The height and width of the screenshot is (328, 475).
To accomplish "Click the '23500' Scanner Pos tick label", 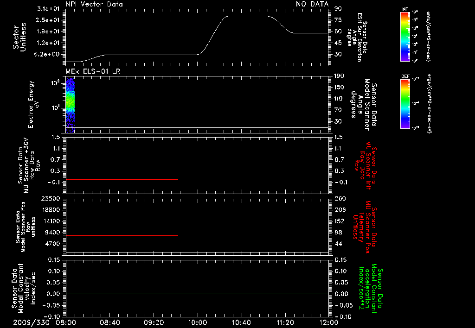I will point(51,199).
